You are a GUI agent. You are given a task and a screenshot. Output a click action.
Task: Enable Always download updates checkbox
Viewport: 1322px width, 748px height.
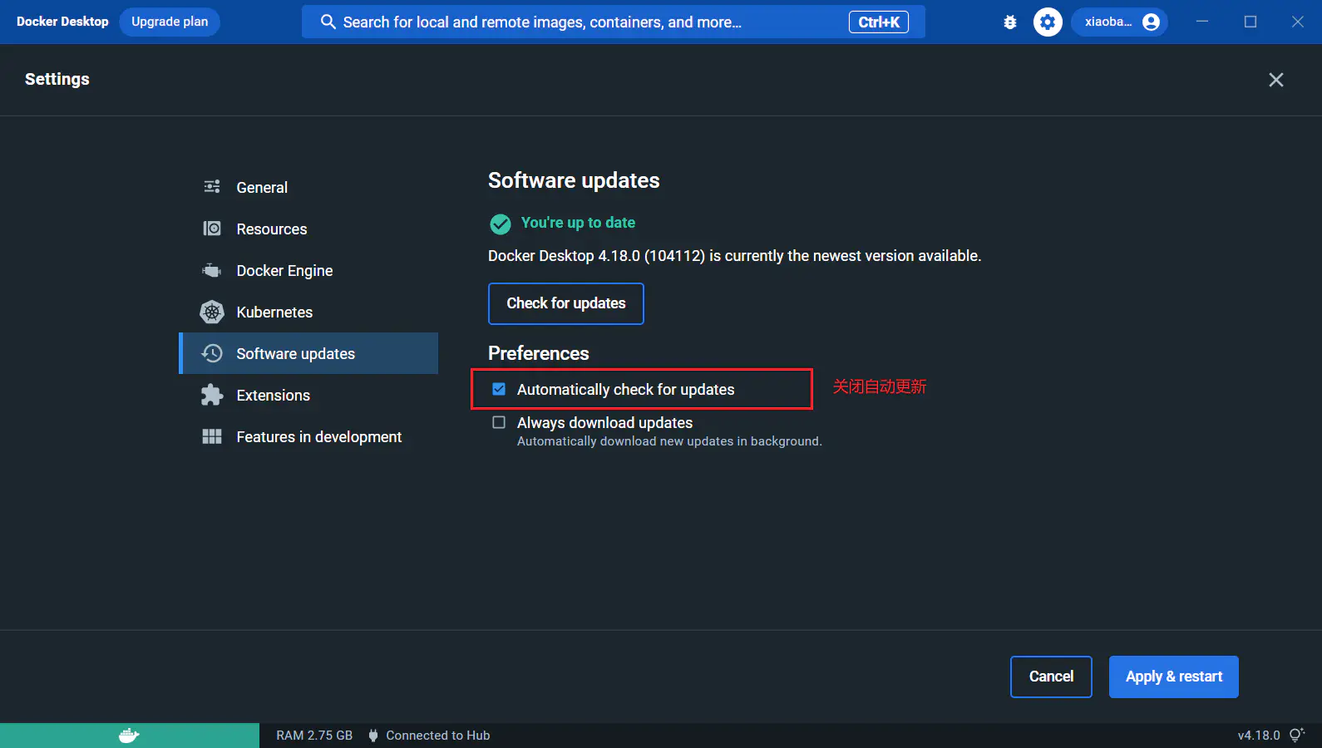pos(499,422)
